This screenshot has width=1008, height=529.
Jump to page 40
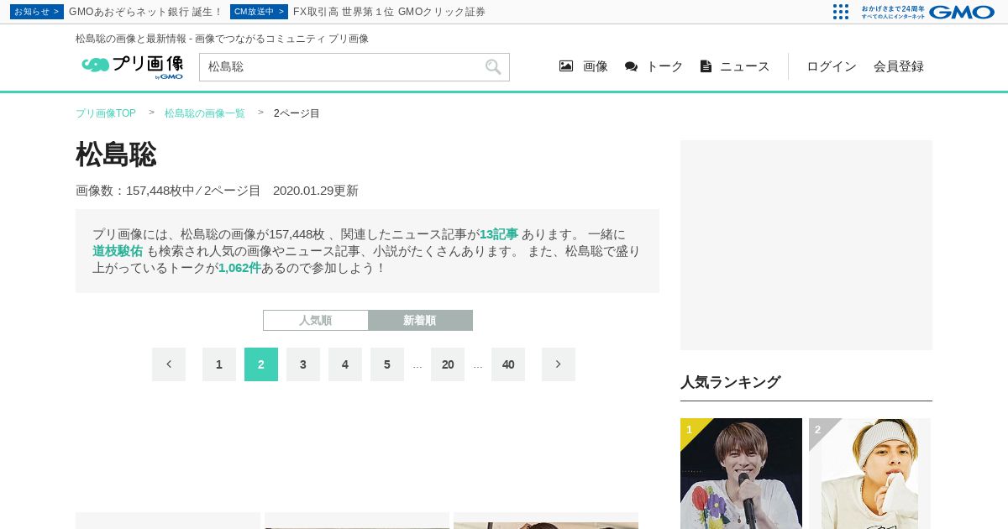[508, 364]
